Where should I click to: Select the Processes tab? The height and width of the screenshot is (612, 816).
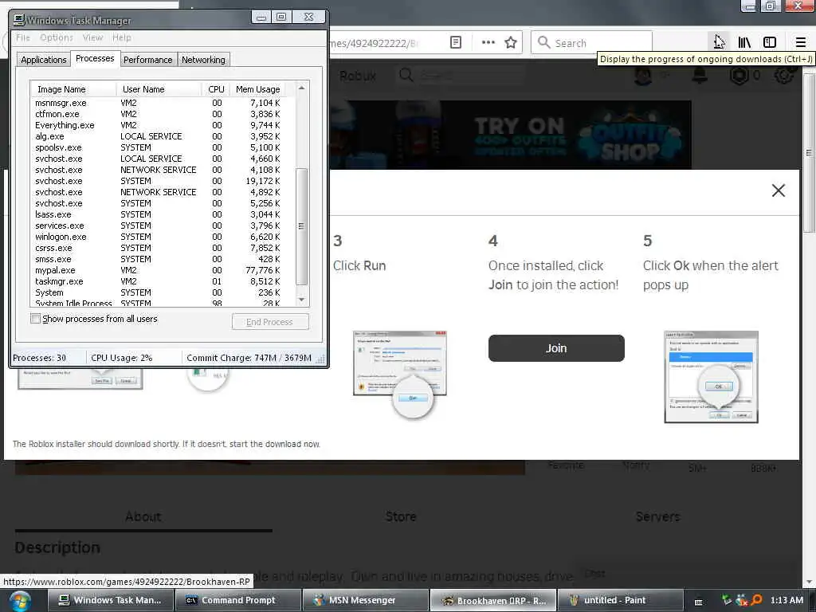point(95,58)
